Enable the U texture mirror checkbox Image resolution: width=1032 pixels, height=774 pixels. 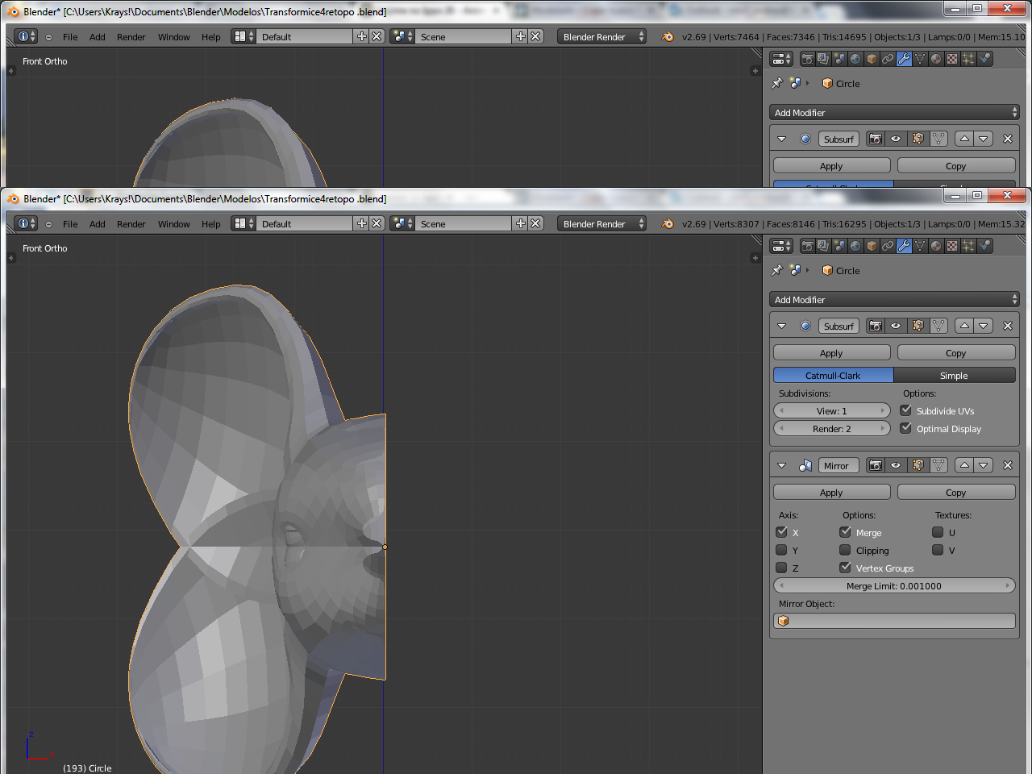tap(938, 532)
